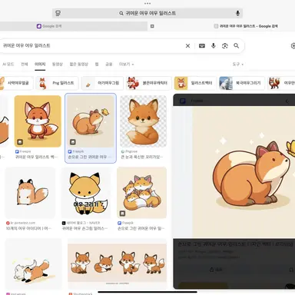Screen dimensions: 295x295
Task: Open the small tab overview icon between tabs
Action: coord(152,26)
